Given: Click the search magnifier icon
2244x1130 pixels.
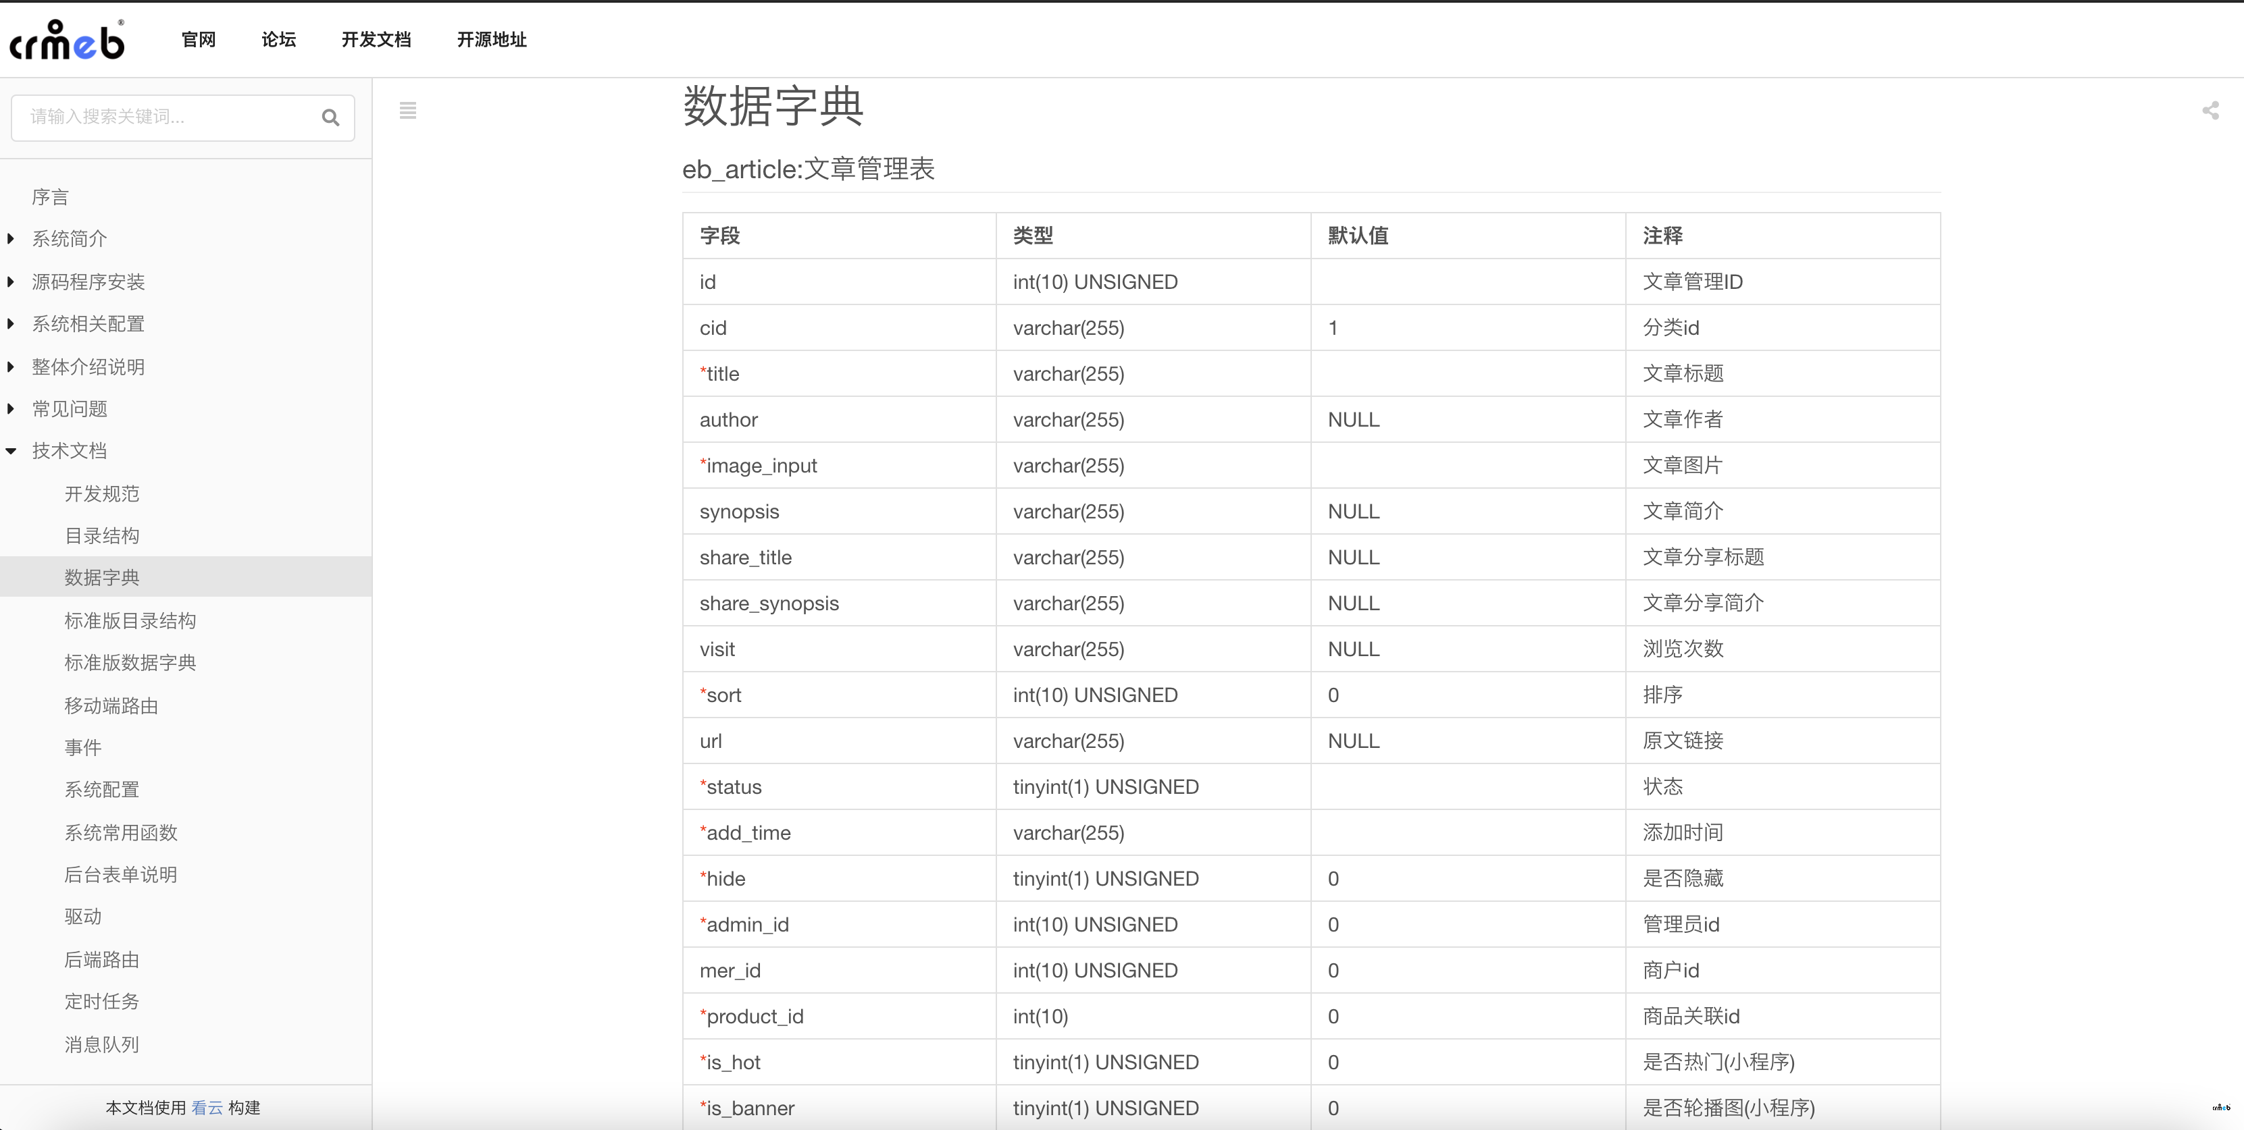Looking at the screenshot, I should (x=330, y=117).
